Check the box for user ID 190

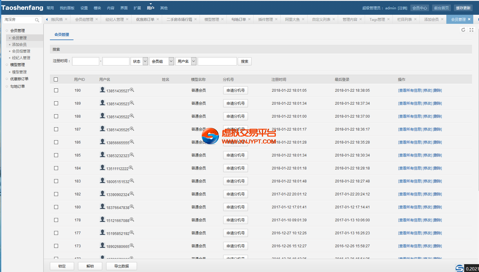pos(56,90)
